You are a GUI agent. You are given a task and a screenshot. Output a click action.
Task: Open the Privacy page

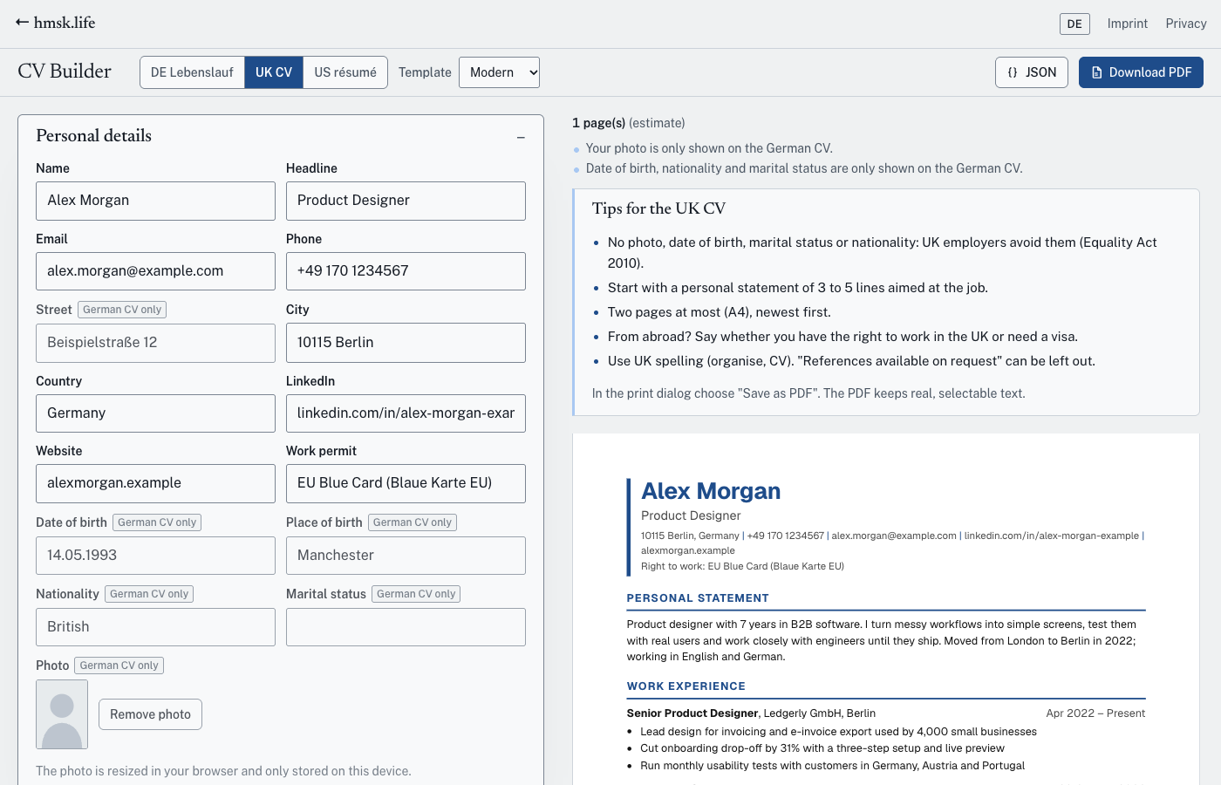[1186, 24]
